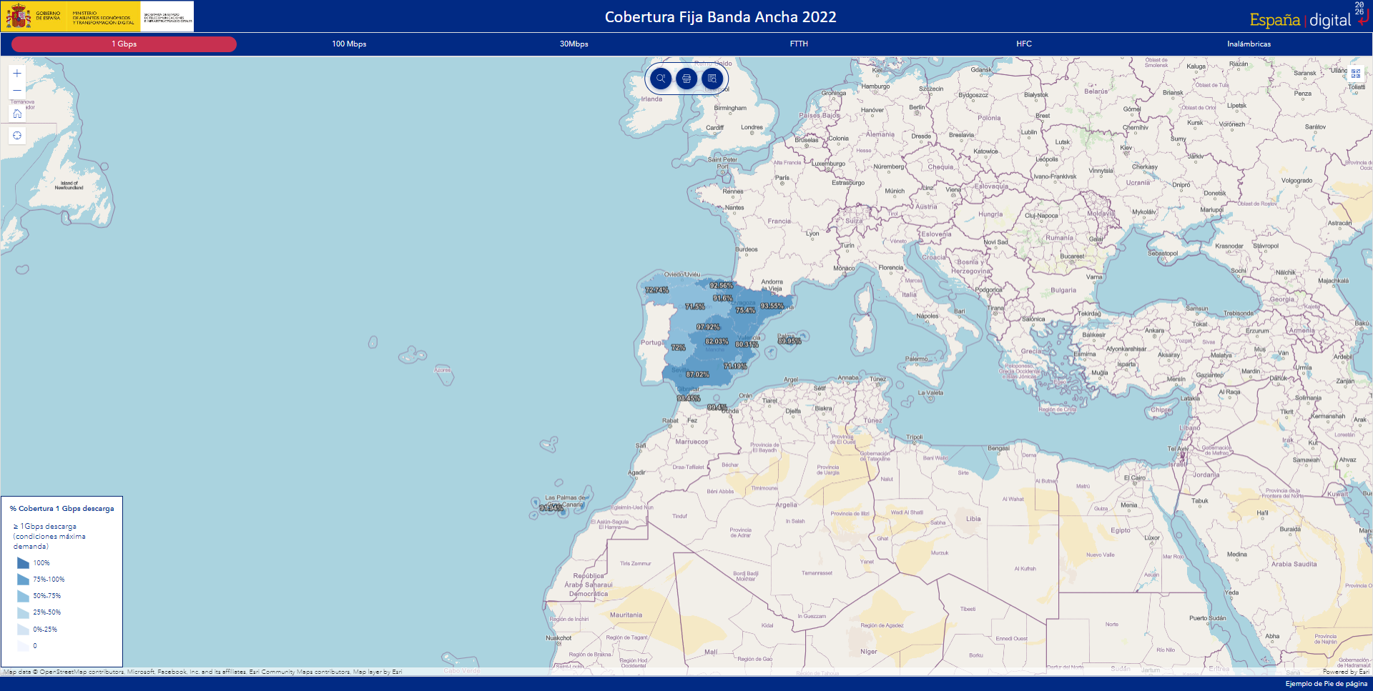Screen dimensions: 1373x691
Task: Click the 99.4% Melilla coverage label
Action: (x=717, y=407)
